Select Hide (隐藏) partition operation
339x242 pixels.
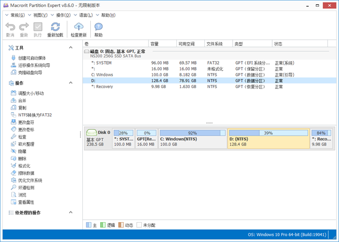[19, 151]
